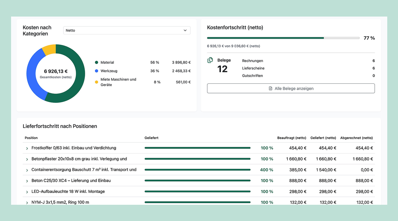Image resolution: width=398 pixels, height=221 pixels.
Task: Click the Rechnungen row
Action: pyautogui.click(x=308, y=61)
